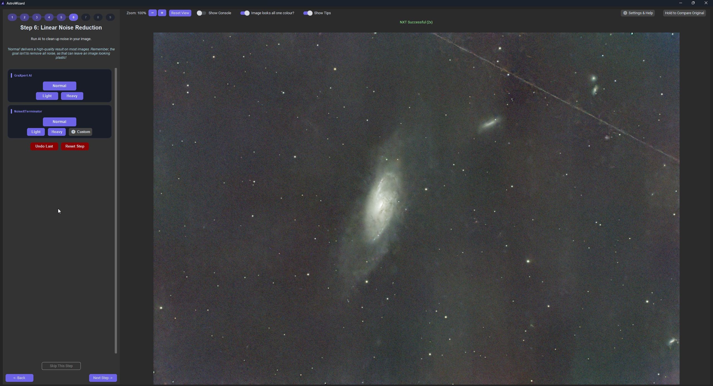
Task: Open step 9 in the stepper
Action: pos(110,17)
